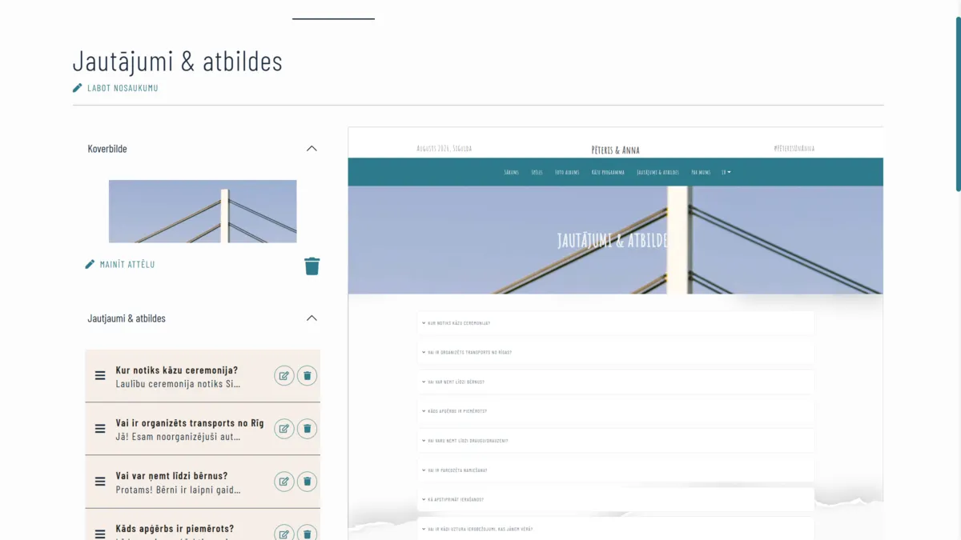Delete the 'Vai ir organizēts transports' question
The width and height of the screenshot is (961, 540).
click(x=307, y=429)
